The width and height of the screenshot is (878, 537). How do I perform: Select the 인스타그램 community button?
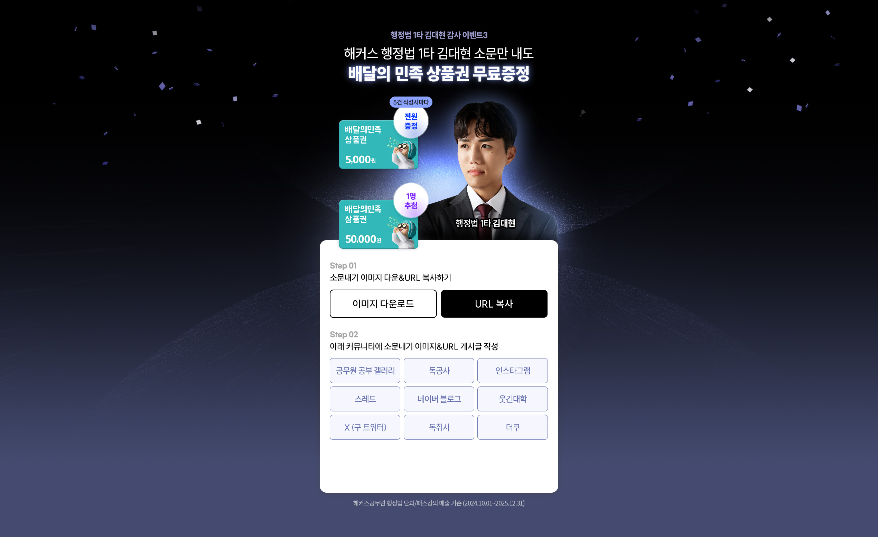(512, 371)
